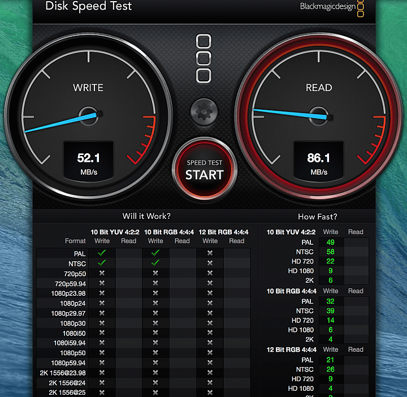Click the top rounded square between gauges

[x=203, y=41]
